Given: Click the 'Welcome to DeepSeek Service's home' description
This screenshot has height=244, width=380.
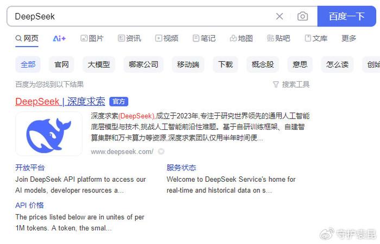Looking at the screenshot, I should click(x=231, y=185).
